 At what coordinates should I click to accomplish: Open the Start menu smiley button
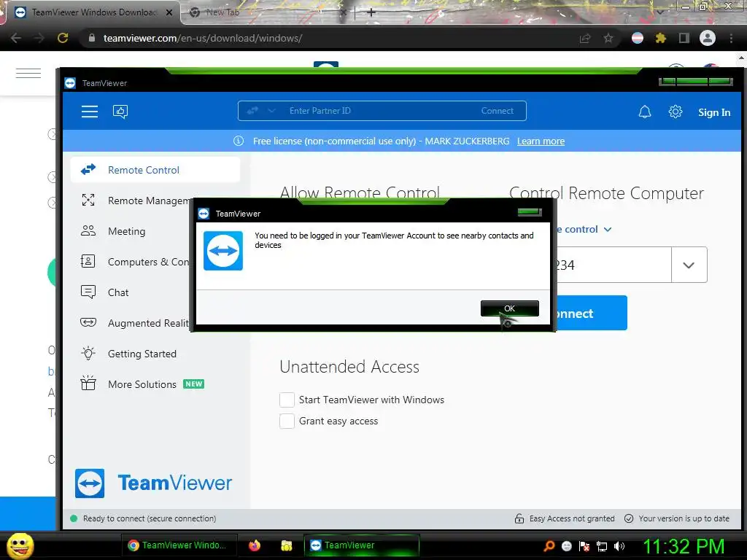20,545
